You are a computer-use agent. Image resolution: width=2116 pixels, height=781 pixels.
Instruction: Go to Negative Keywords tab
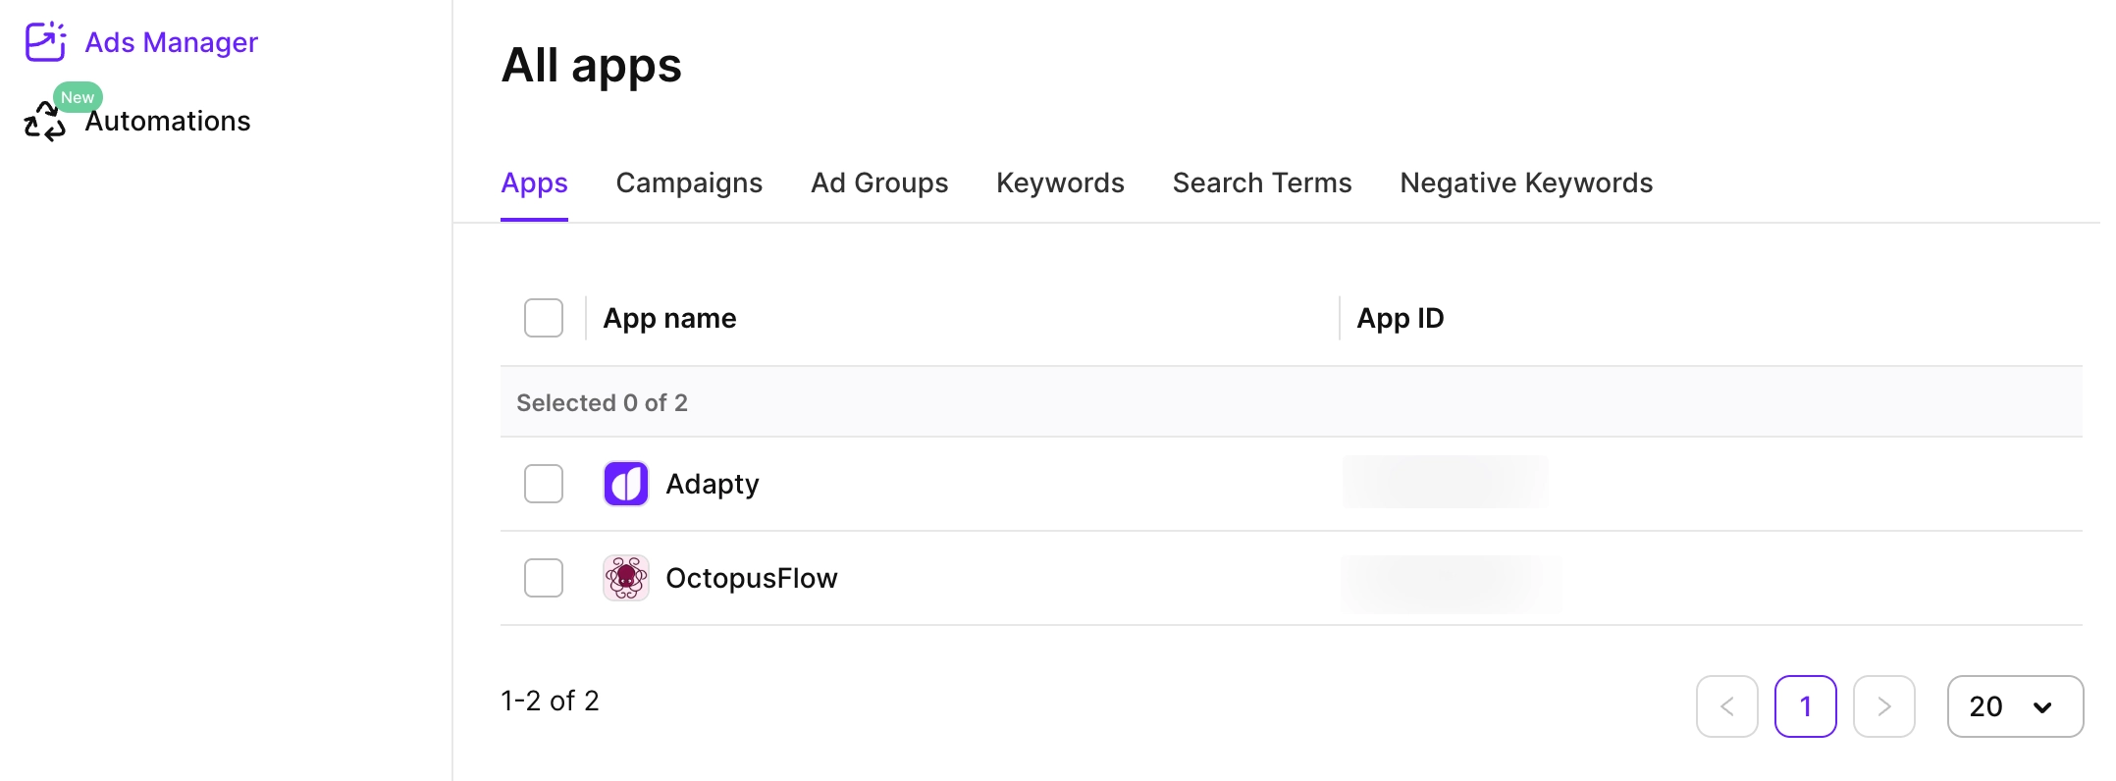1526,183
